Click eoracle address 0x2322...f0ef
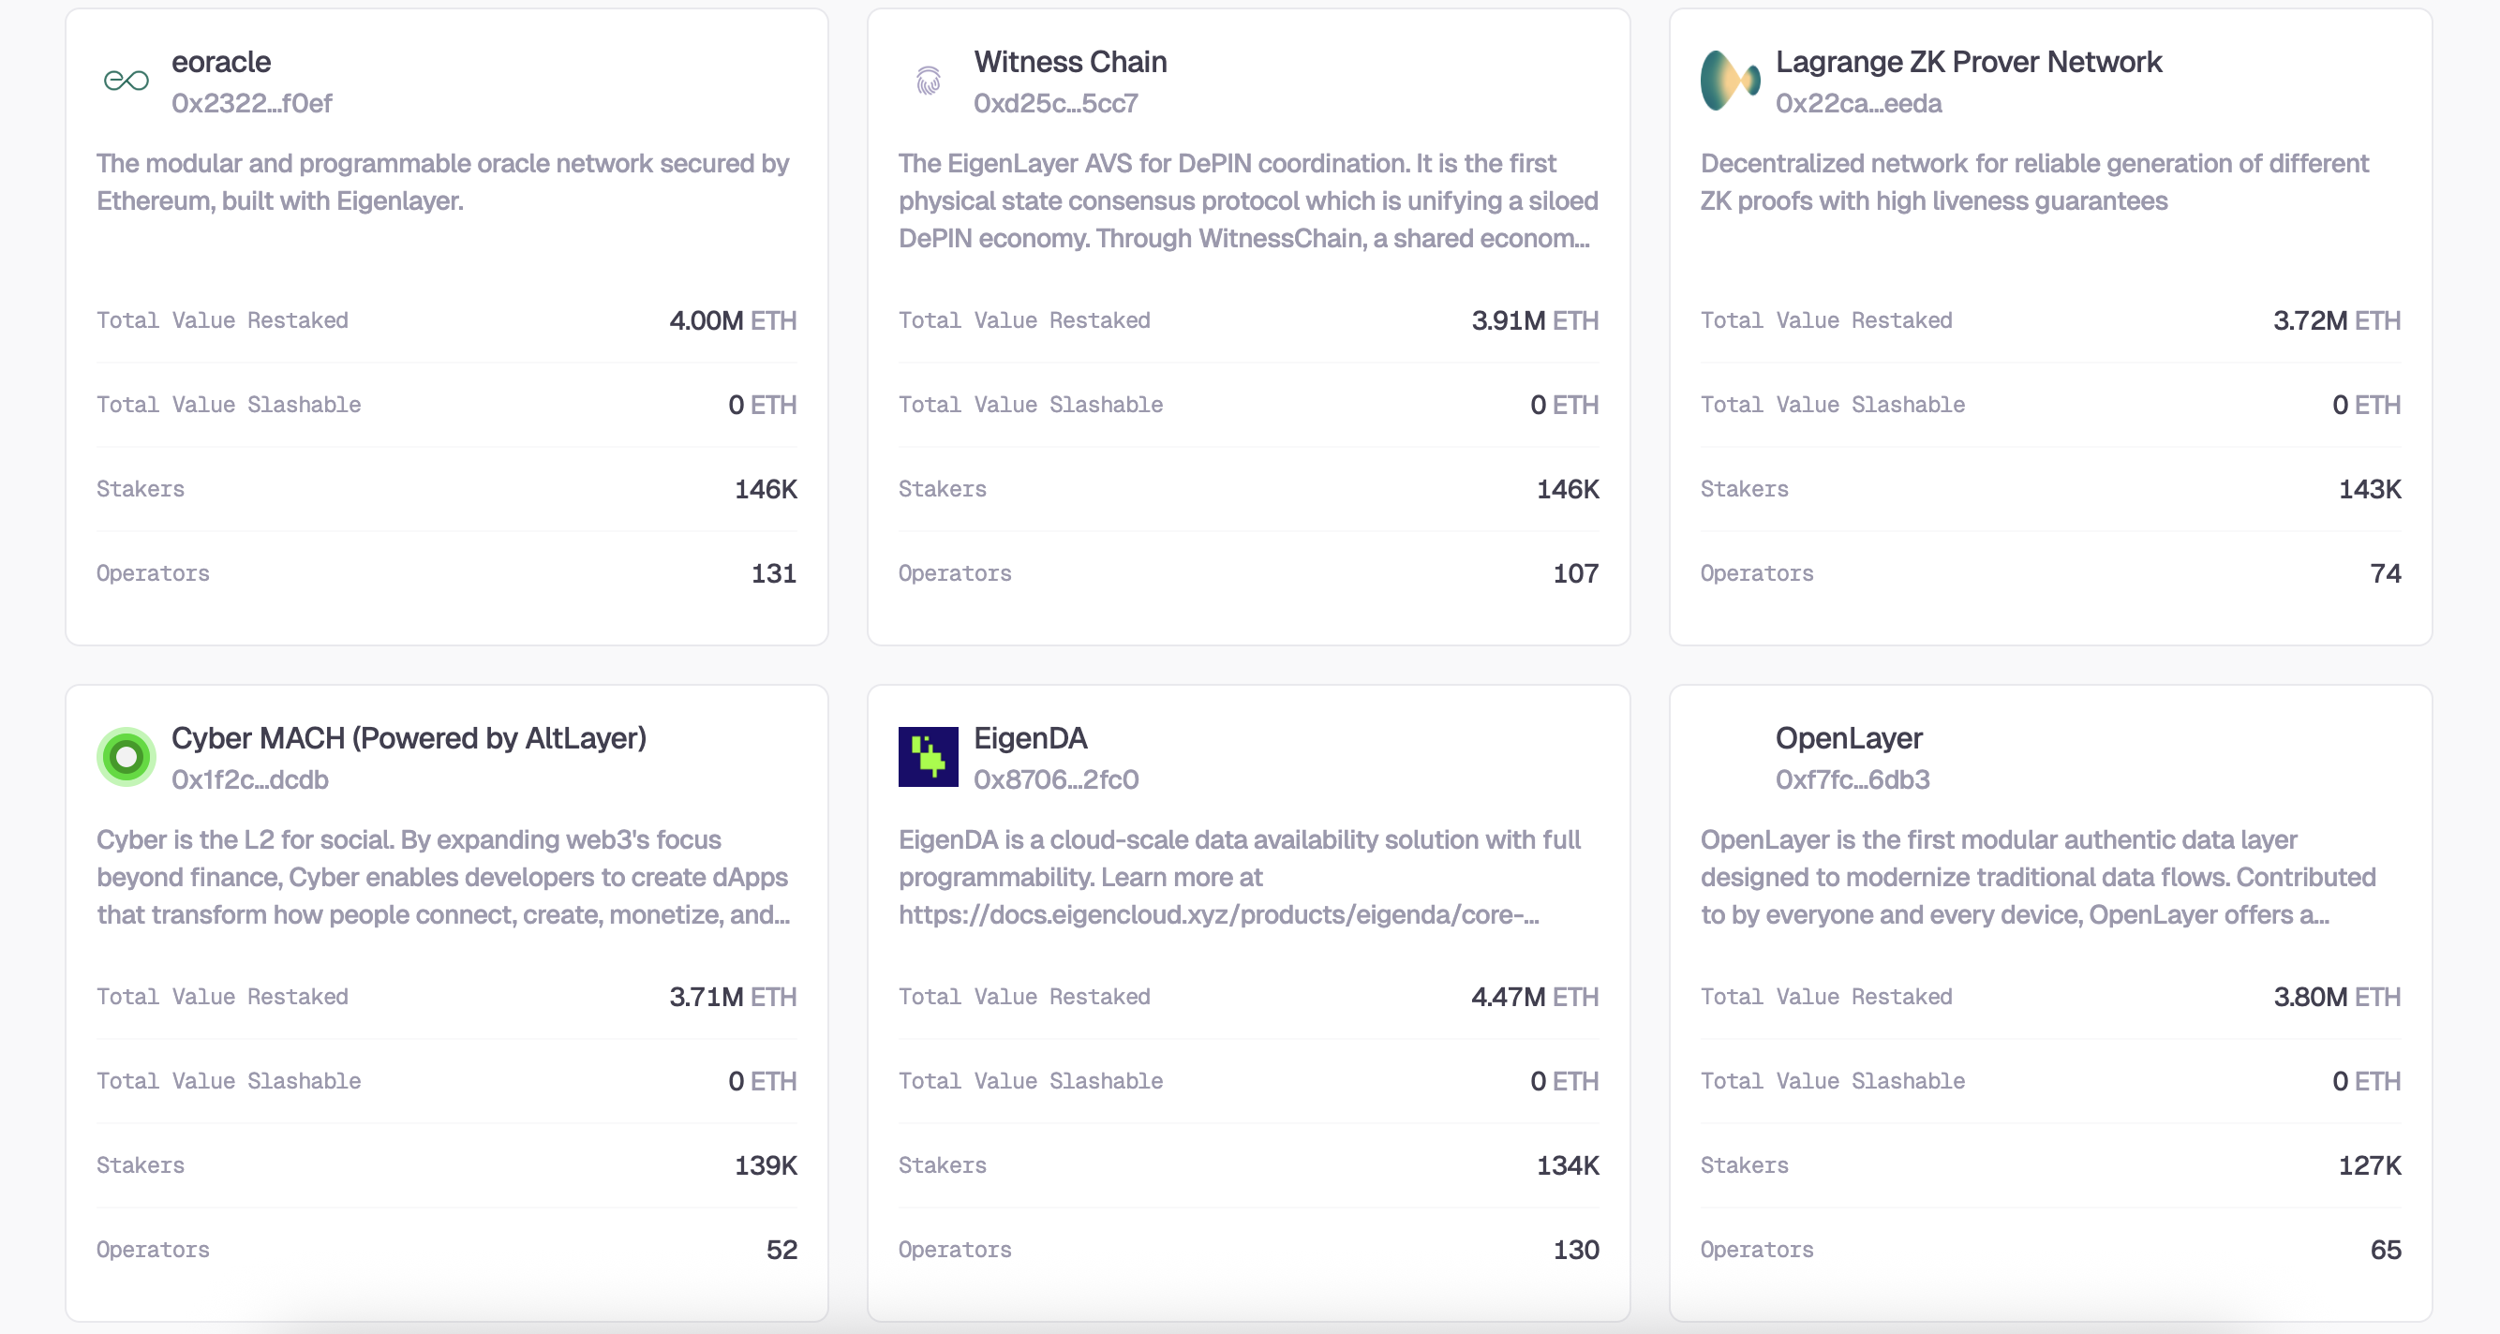Viewport: 2500px width, 1334px height. [x=251, y=104]
